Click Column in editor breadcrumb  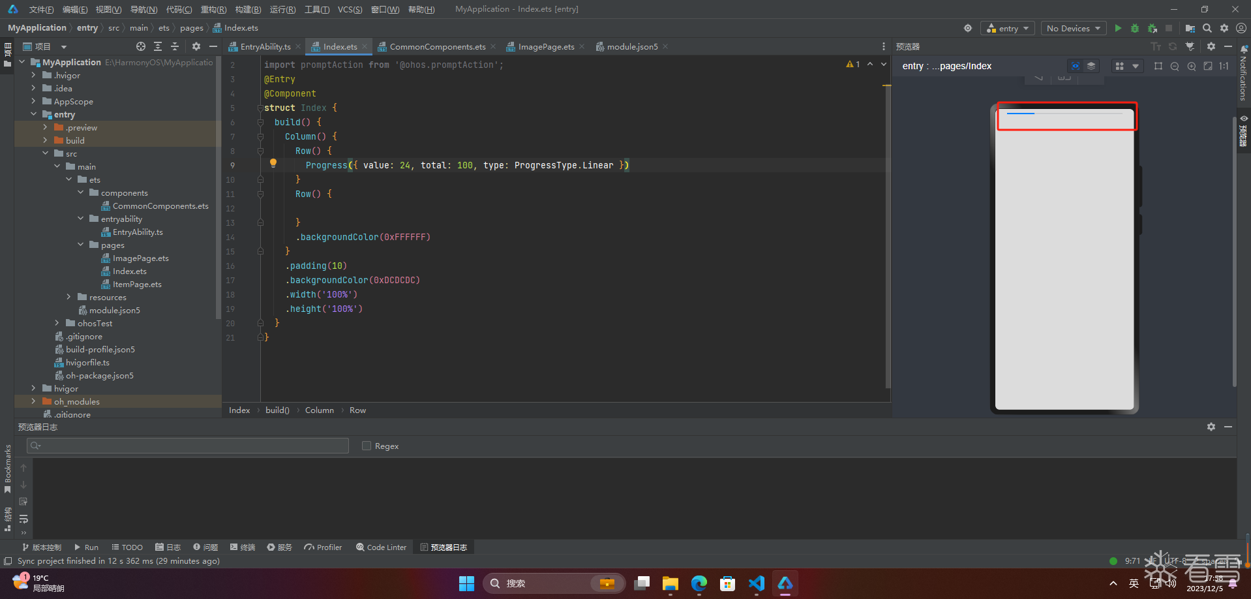point(320,410)
